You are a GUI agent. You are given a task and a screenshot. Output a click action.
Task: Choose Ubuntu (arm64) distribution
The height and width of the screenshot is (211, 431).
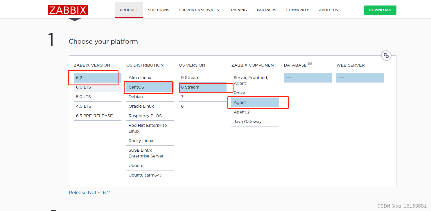click(150, 175)
